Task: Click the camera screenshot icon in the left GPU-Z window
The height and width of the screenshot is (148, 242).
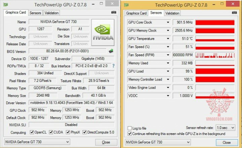Action: (114, 12)
